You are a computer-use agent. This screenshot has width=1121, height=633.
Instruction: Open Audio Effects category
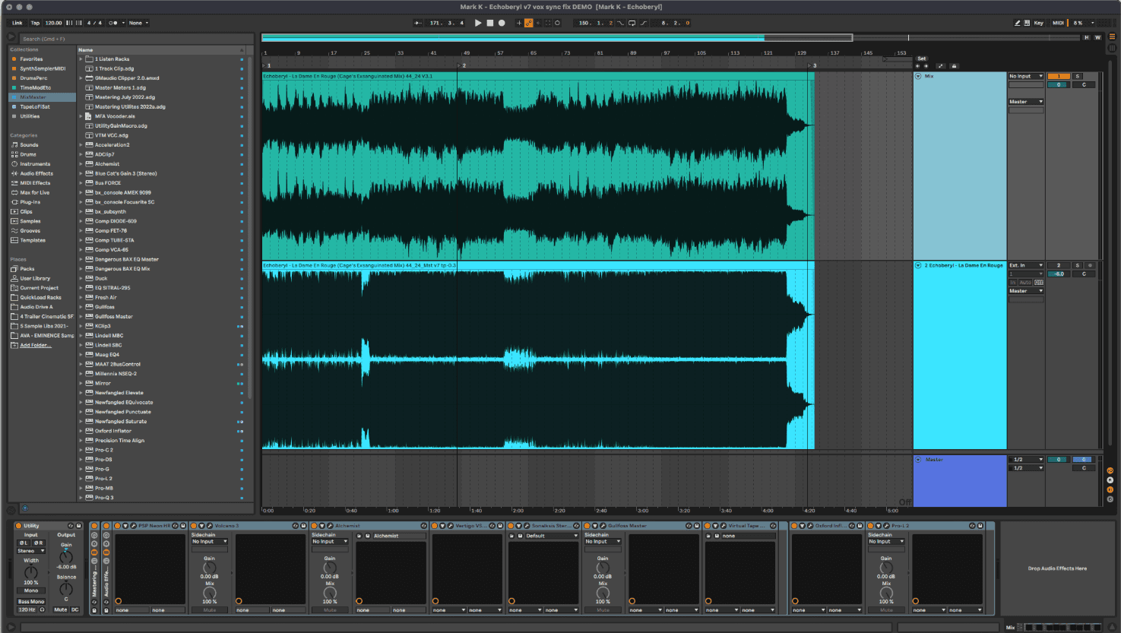tap(36, 173)
